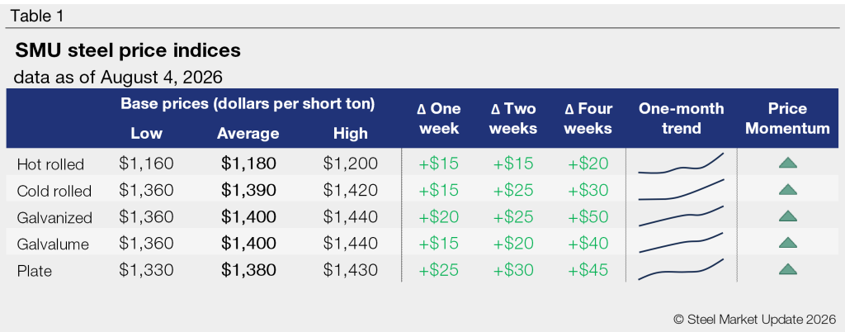Click the Hot rolled price momentum up triangle
The image size is (845, 332).
point(788,163)
